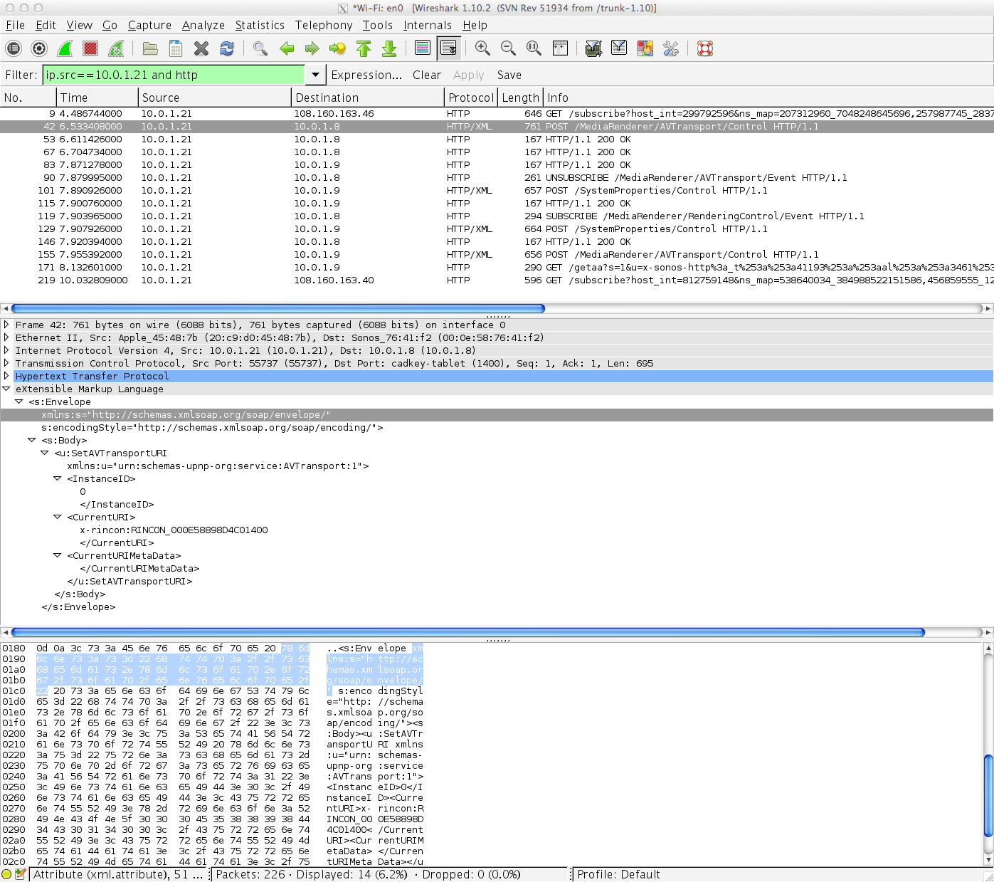Toggle packet colorize button in toolbar
Screen dimensions: 994x882
point(423,48)
